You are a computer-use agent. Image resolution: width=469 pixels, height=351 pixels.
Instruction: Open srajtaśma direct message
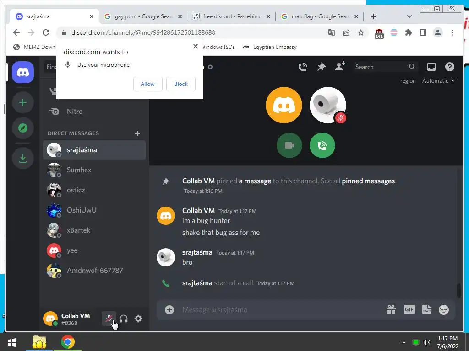(x=94, y=150)
